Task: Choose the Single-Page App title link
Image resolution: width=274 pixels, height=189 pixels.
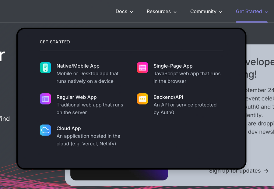Action: 173,66
